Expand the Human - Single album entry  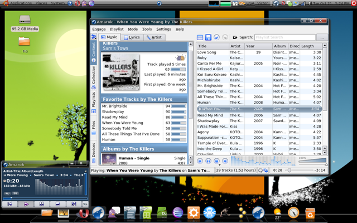[144, 159]
